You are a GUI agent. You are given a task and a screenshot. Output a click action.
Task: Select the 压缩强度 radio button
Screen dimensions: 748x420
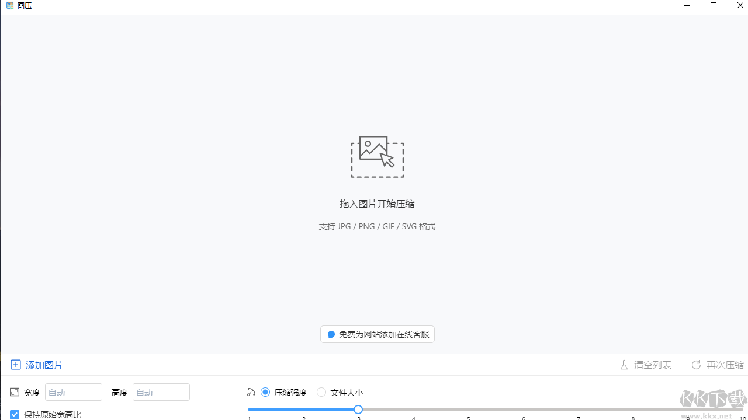[x=265, y=392]
